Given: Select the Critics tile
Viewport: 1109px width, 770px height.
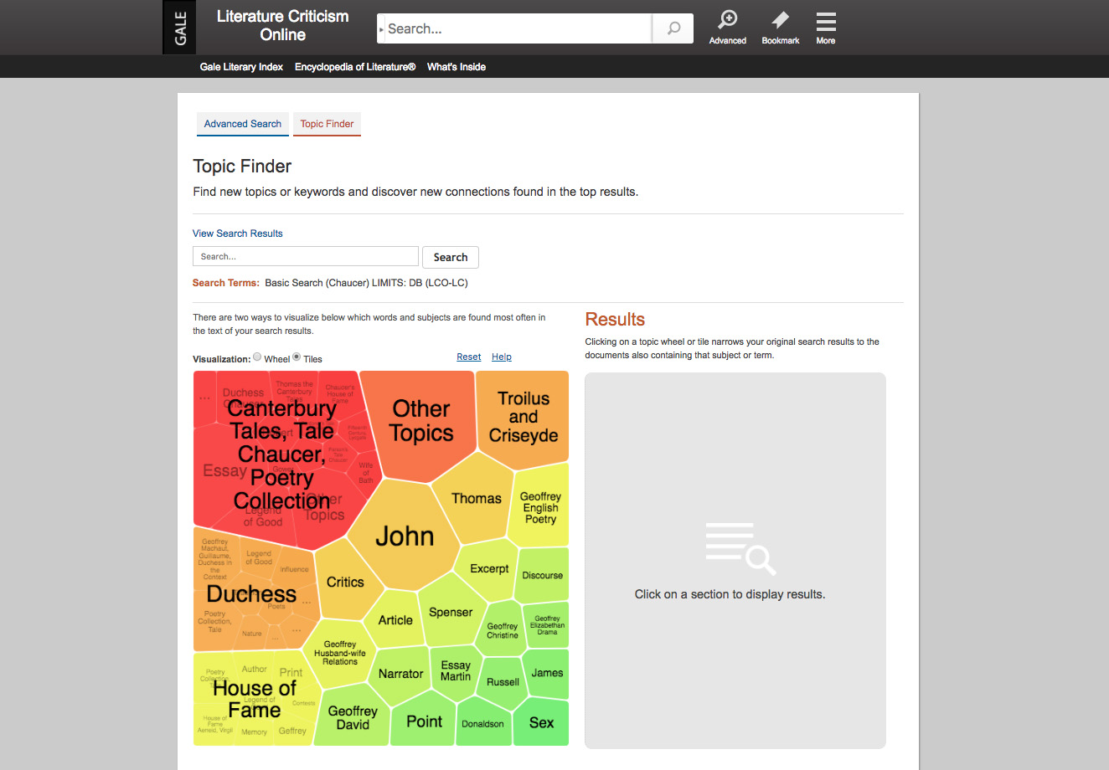Looking at the screenshot, I should pyautogui.click(x=345, y=582).
